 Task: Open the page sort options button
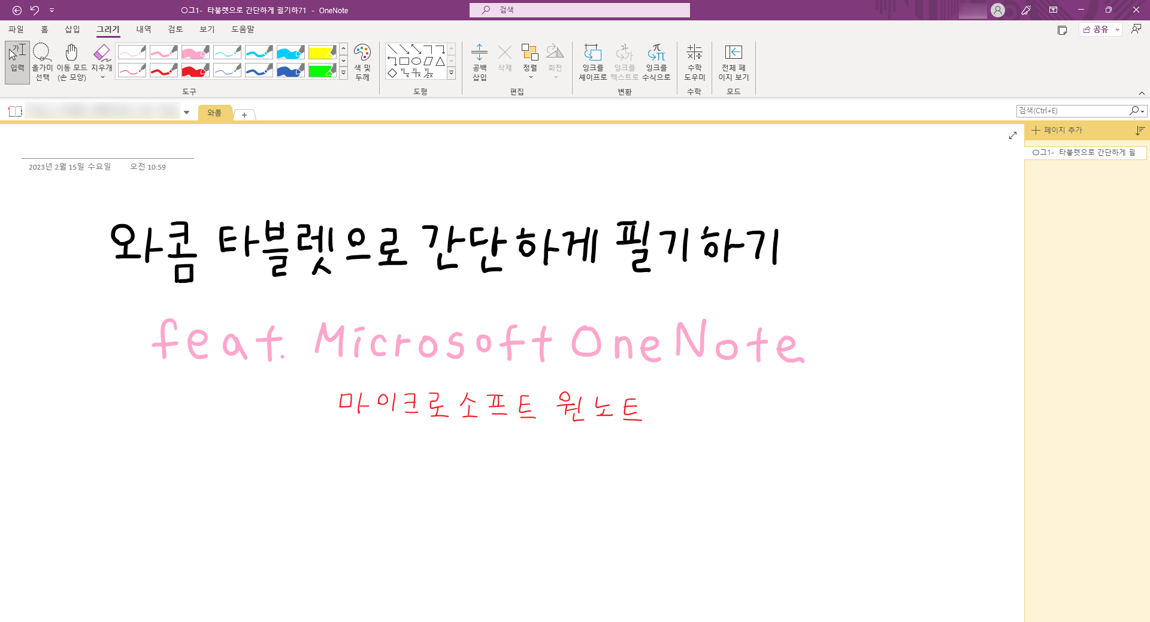(1140, 131)
